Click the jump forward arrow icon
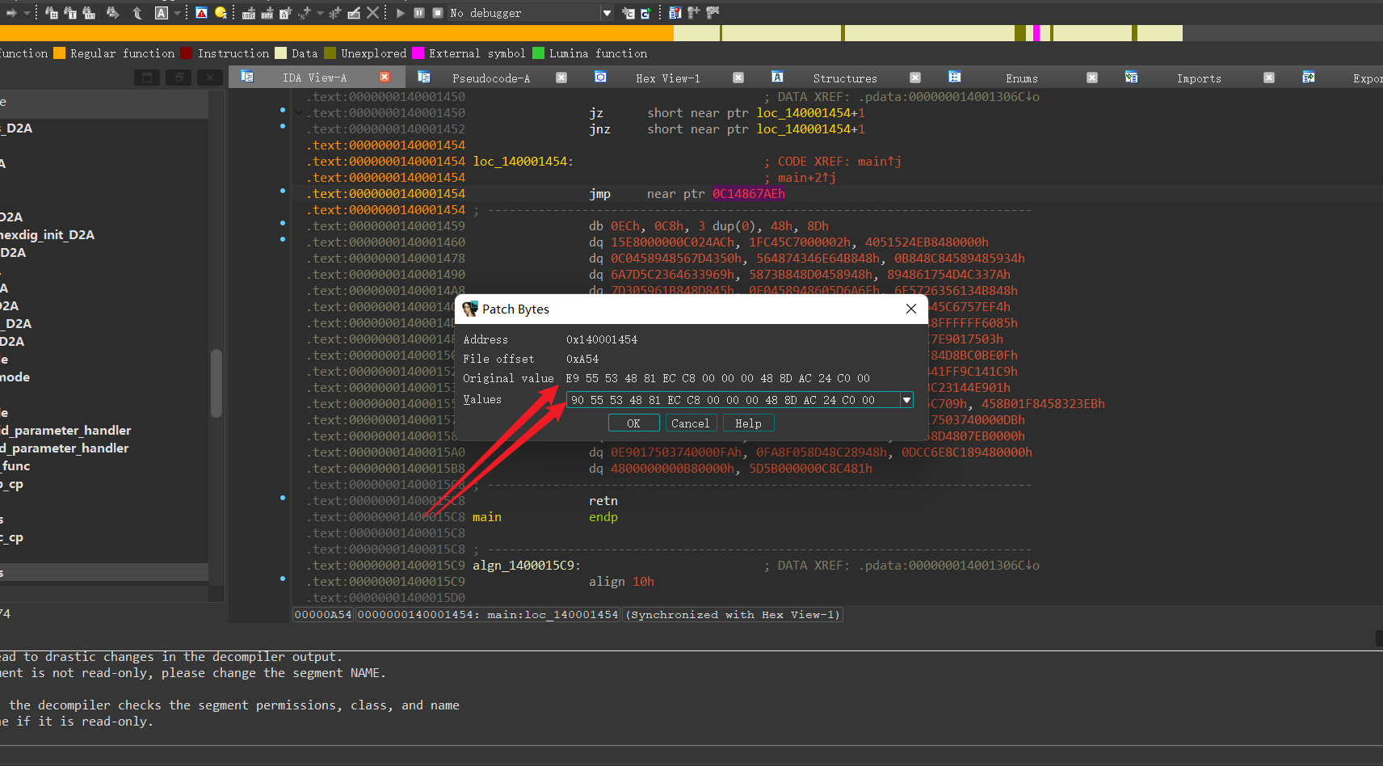Viewport: 1383px width, 766px height. coord(11,13)
